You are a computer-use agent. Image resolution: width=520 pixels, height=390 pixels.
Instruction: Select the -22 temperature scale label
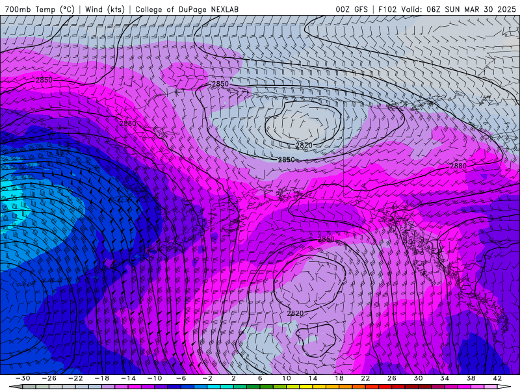tap(75, 378)
